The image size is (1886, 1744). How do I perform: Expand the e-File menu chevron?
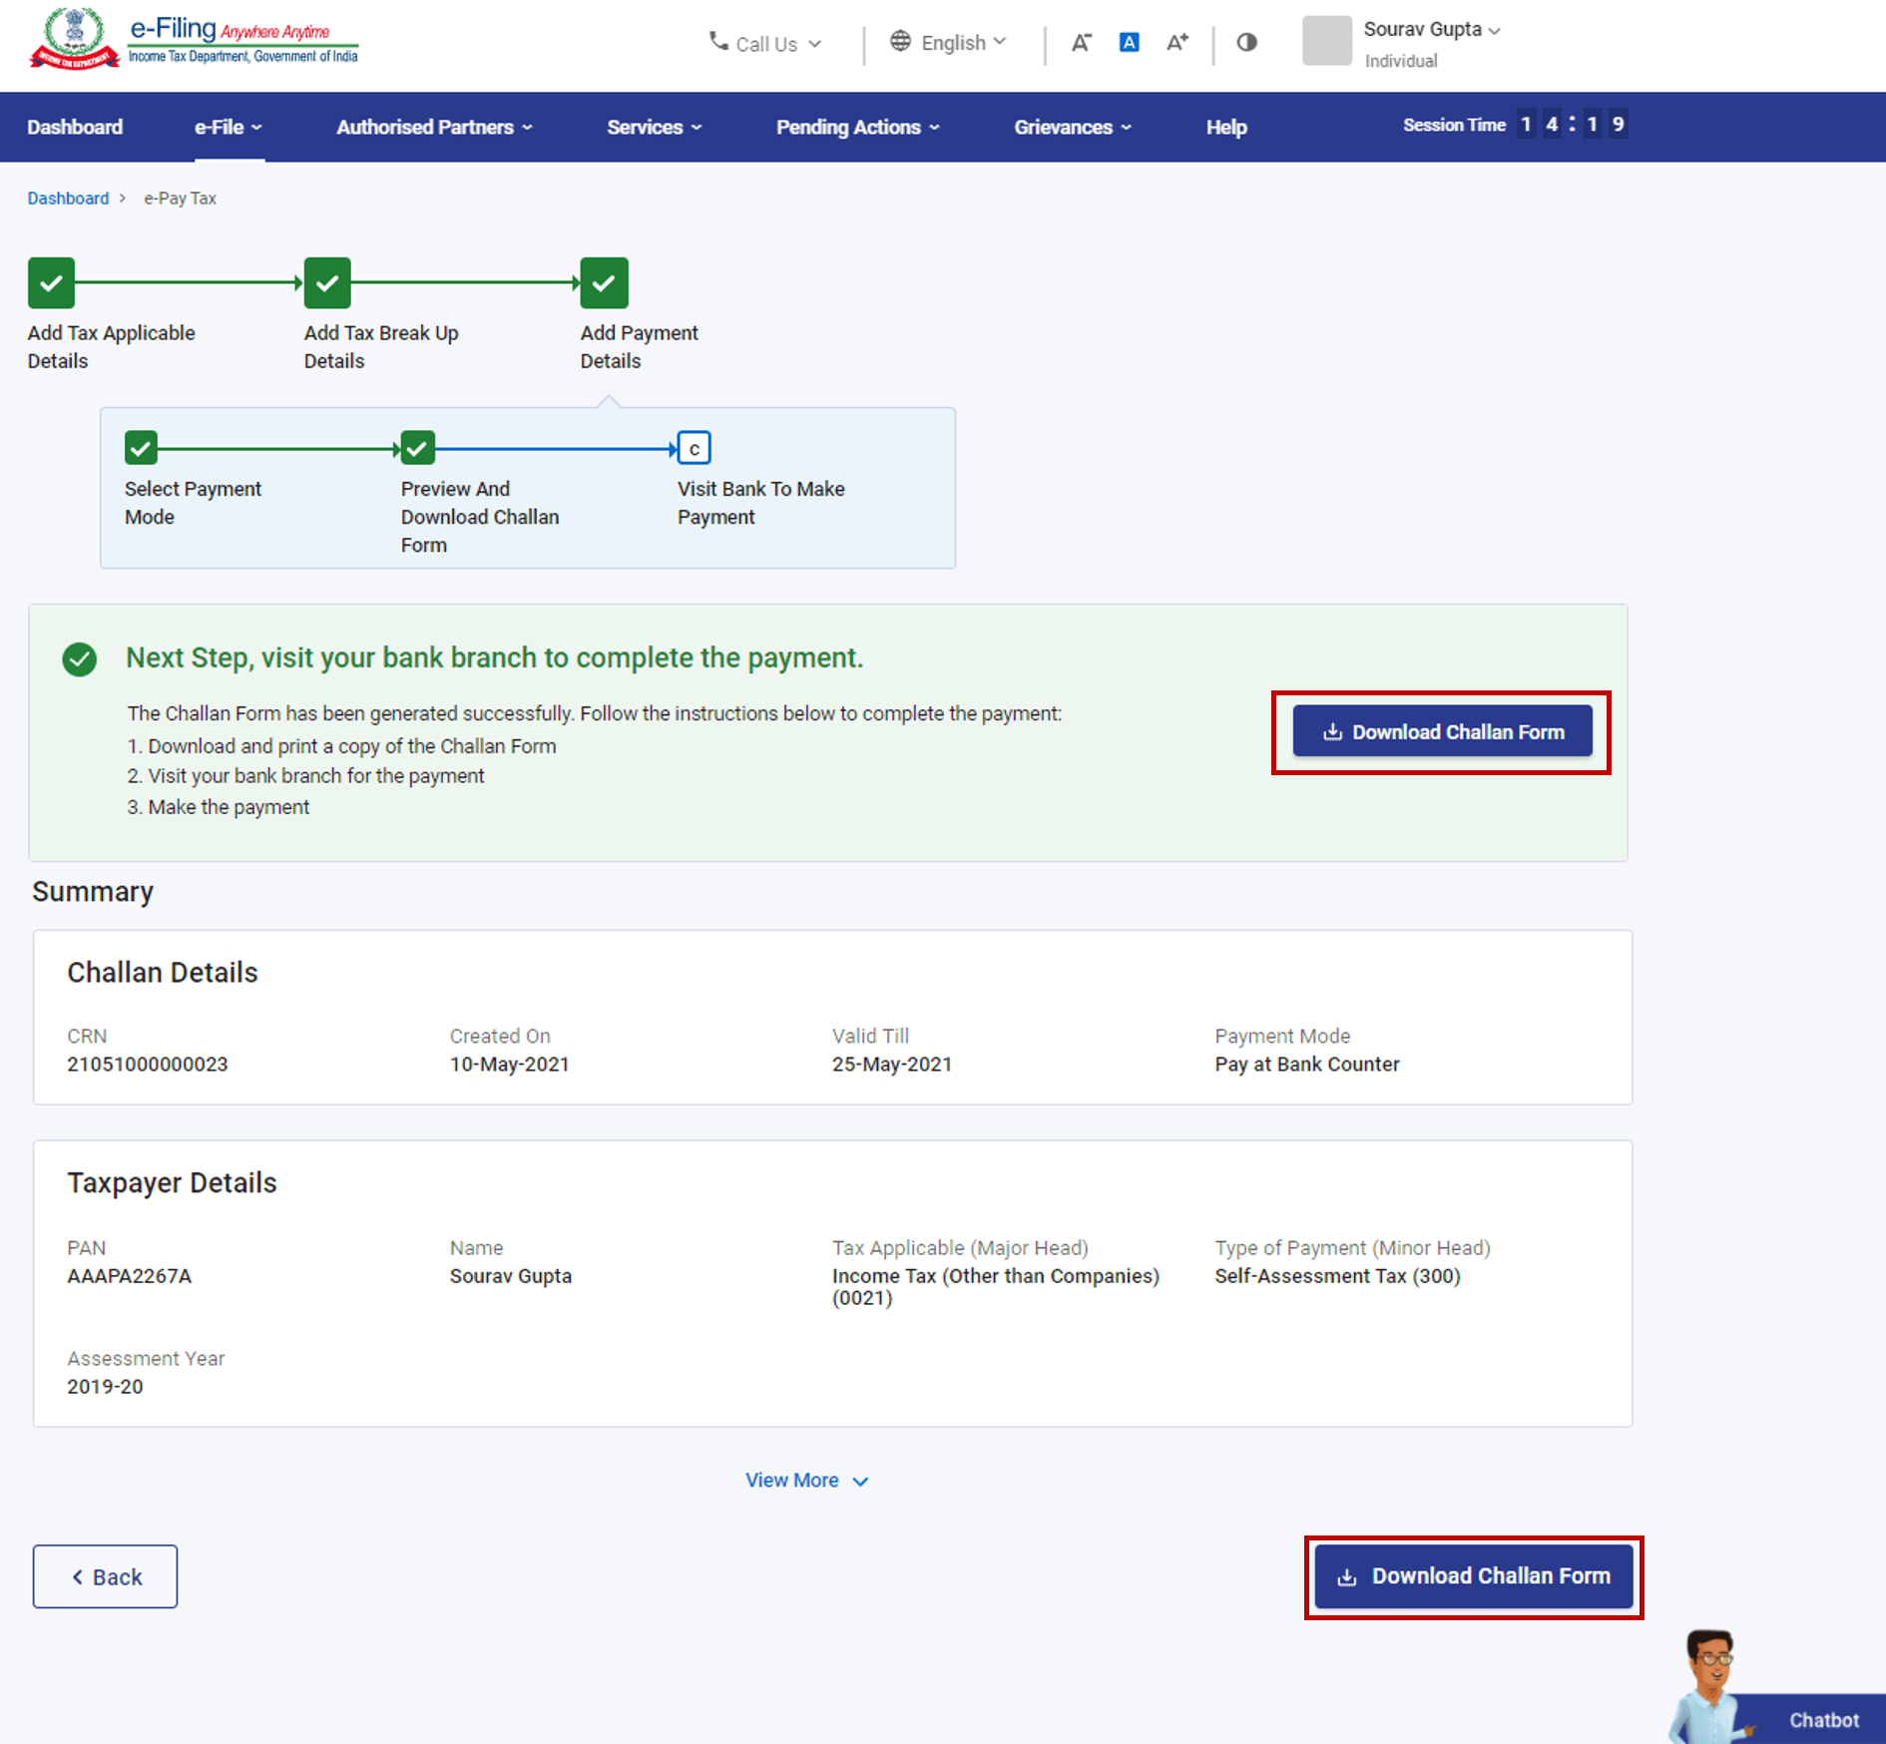click(257, 128)
